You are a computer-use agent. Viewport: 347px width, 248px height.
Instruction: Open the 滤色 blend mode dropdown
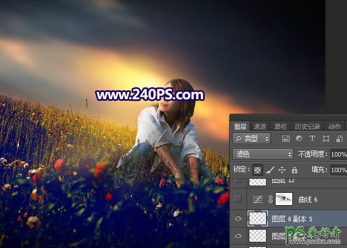tap(263, 154)
